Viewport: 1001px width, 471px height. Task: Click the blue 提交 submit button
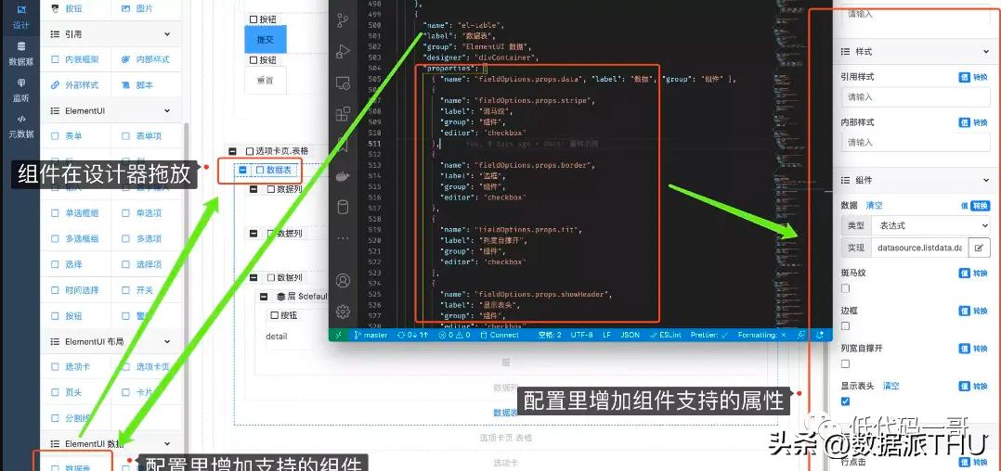pyautogui.click(x=266, y=39)
